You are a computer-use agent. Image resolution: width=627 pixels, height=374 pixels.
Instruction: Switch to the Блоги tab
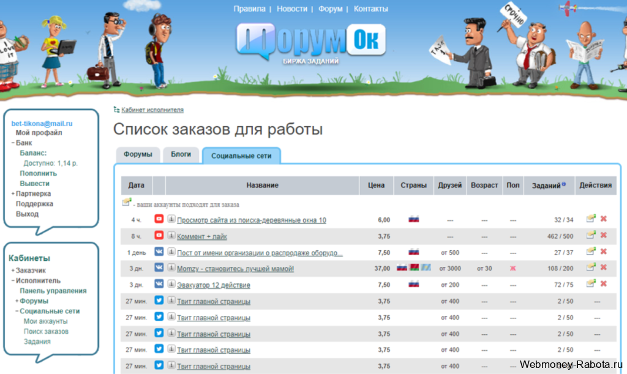(x=181, y=154)
